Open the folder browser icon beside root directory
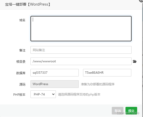Screen dimensions: 143x117 135,62
